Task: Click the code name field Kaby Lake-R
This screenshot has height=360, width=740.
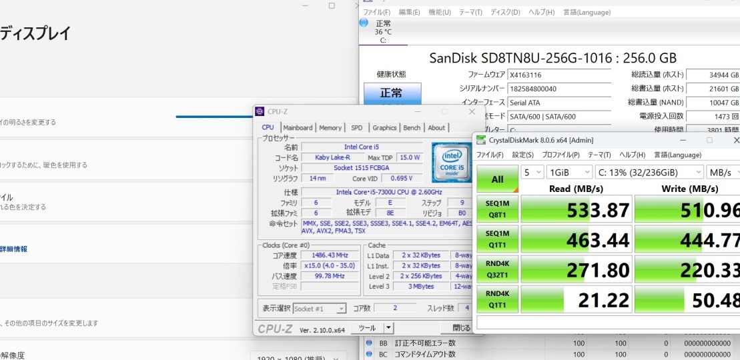Action: 332,157
